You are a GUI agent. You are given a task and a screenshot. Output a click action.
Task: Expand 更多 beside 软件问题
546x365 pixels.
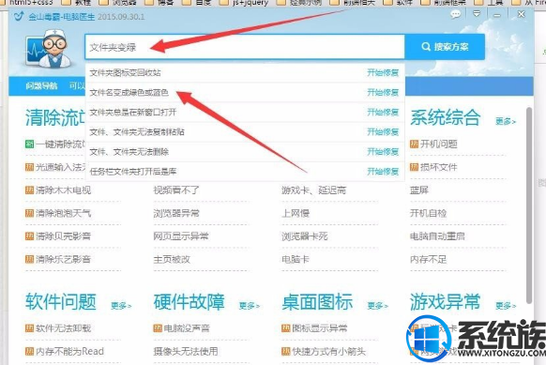tap(121, 306)
